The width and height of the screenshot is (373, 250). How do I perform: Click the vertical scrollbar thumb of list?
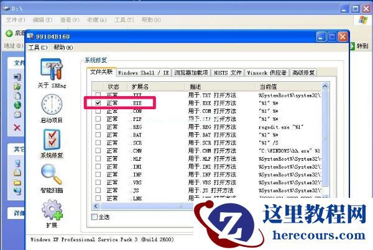tap(325, 138)
